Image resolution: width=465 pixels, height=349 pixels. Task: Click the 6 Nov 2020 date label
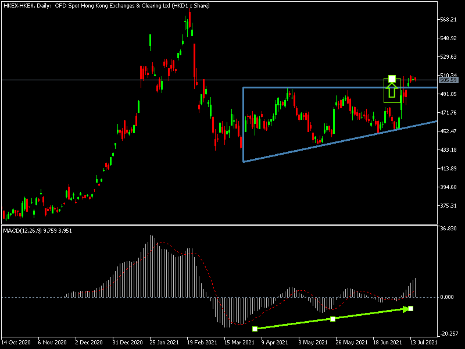[x=52, y=343]
